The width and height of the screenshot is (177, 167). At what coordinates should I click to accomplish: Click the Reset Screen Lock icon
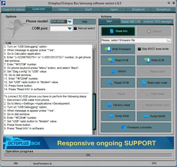(142, 105)
